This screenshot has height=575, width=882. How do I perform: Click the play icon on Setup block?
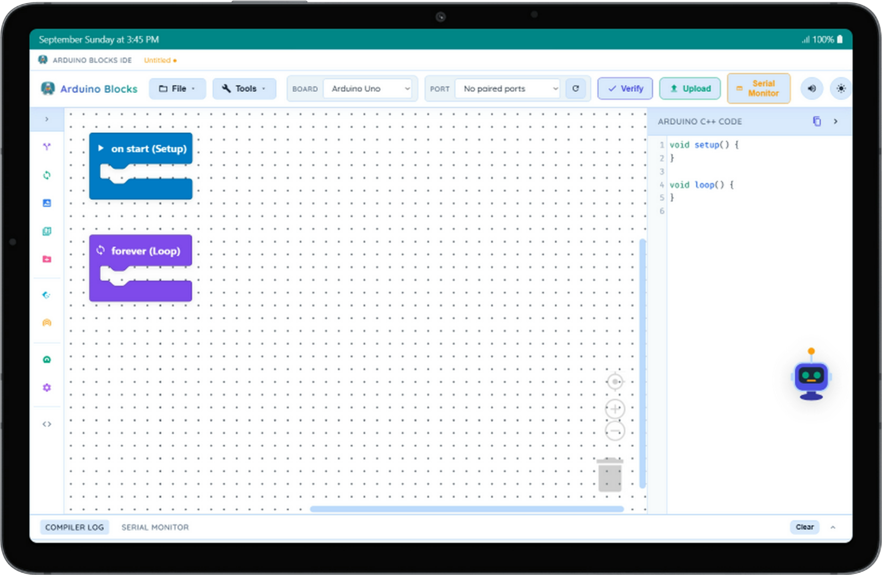pos(101,148)
